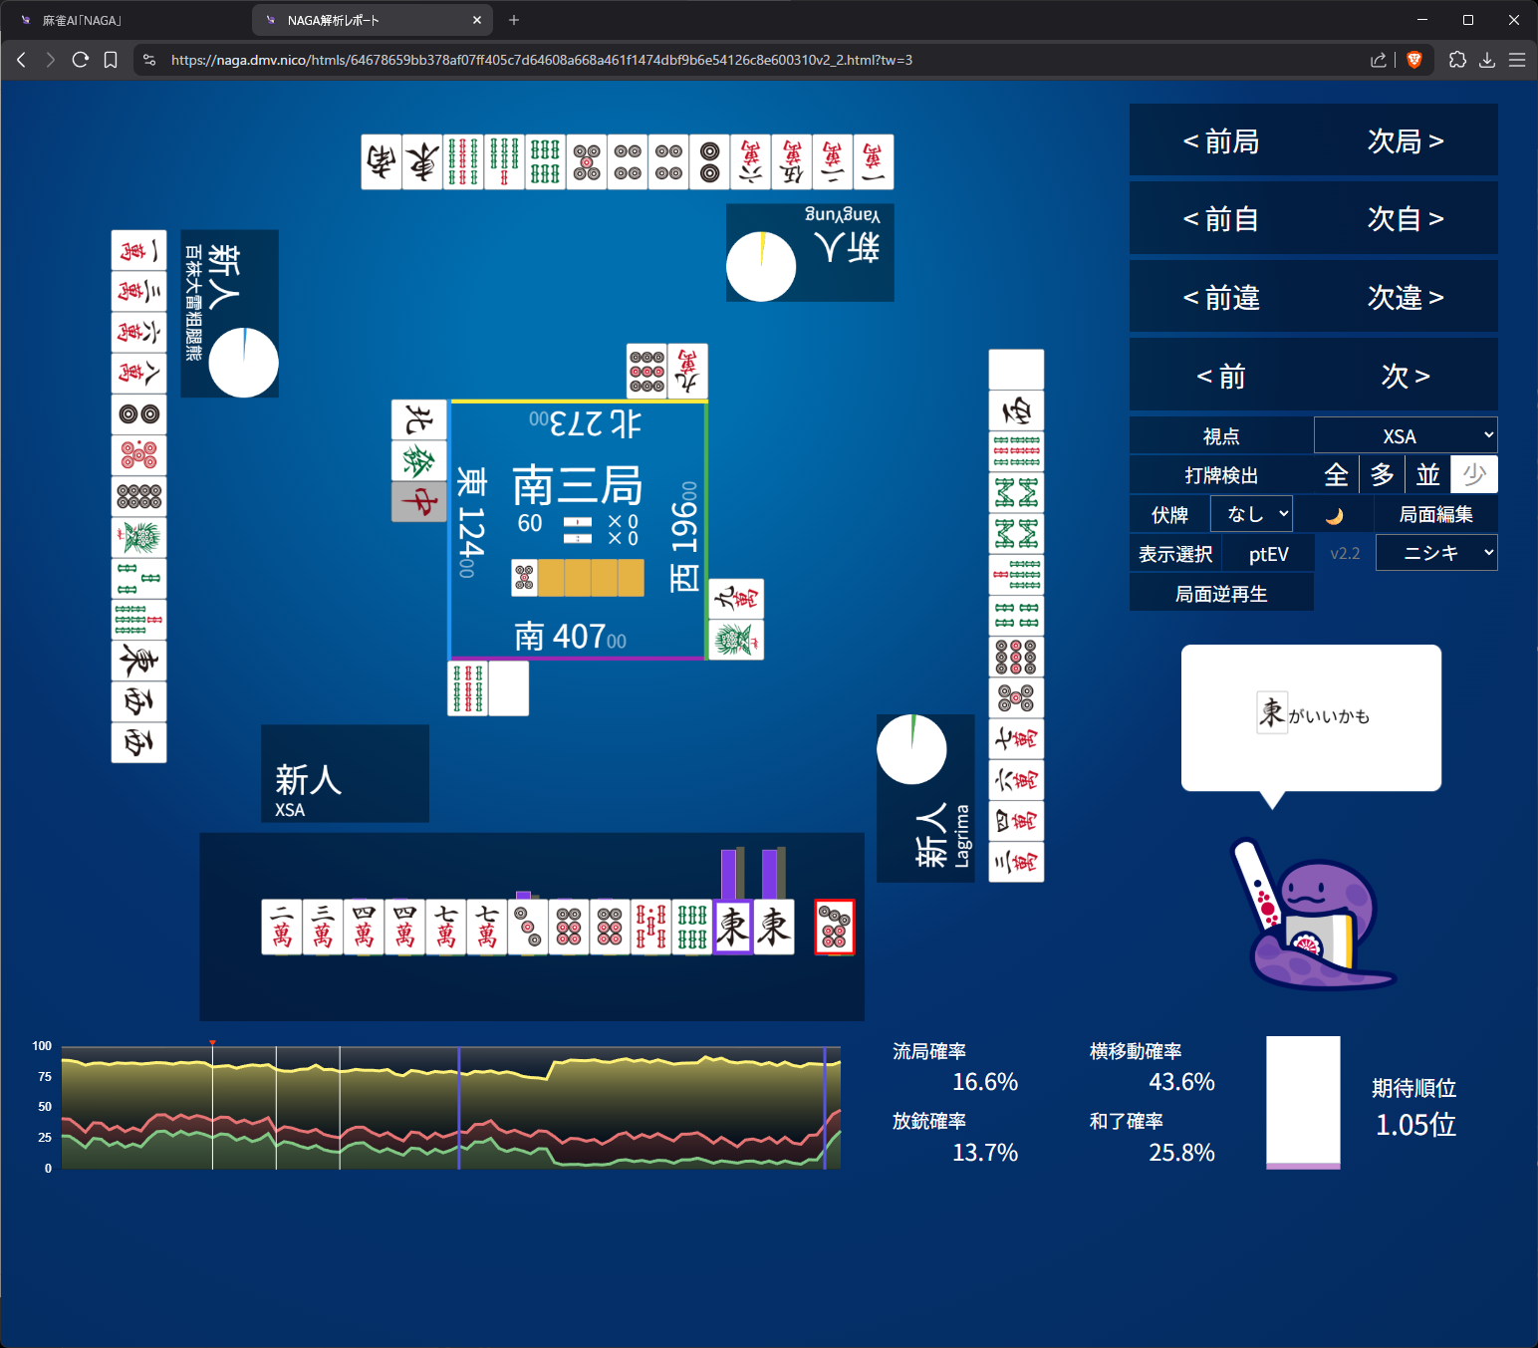This screenshot has height=1348, width=1538.
Task: Click the downloads icon in toolbar
Action: click(1487, 60)
